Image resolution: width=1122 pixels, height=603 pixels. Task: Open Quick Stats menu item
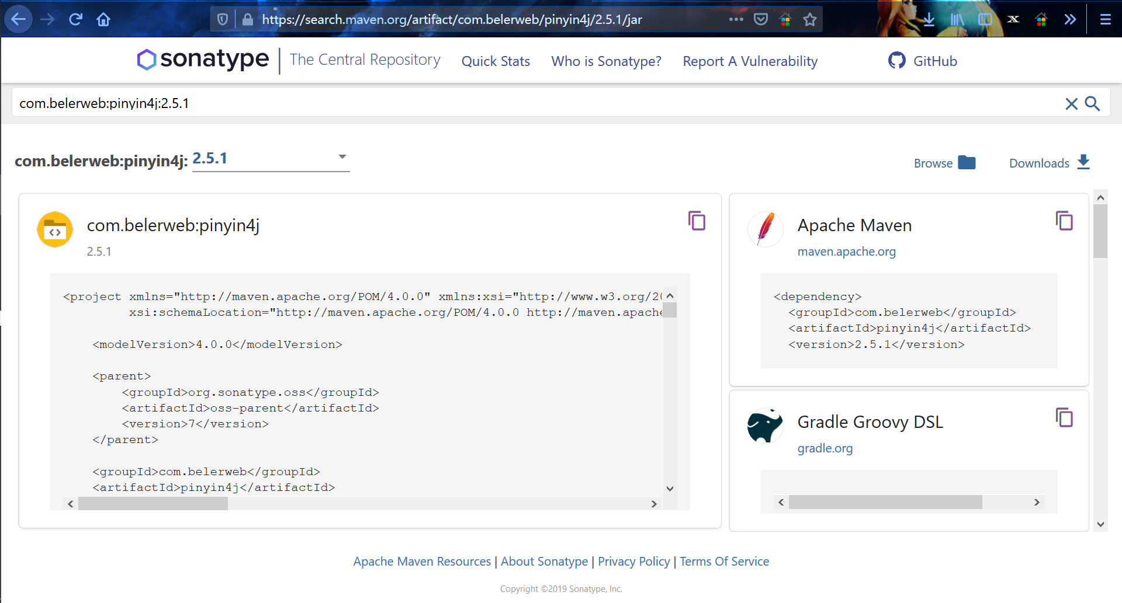pyautogui.click(x=496, y=61)
